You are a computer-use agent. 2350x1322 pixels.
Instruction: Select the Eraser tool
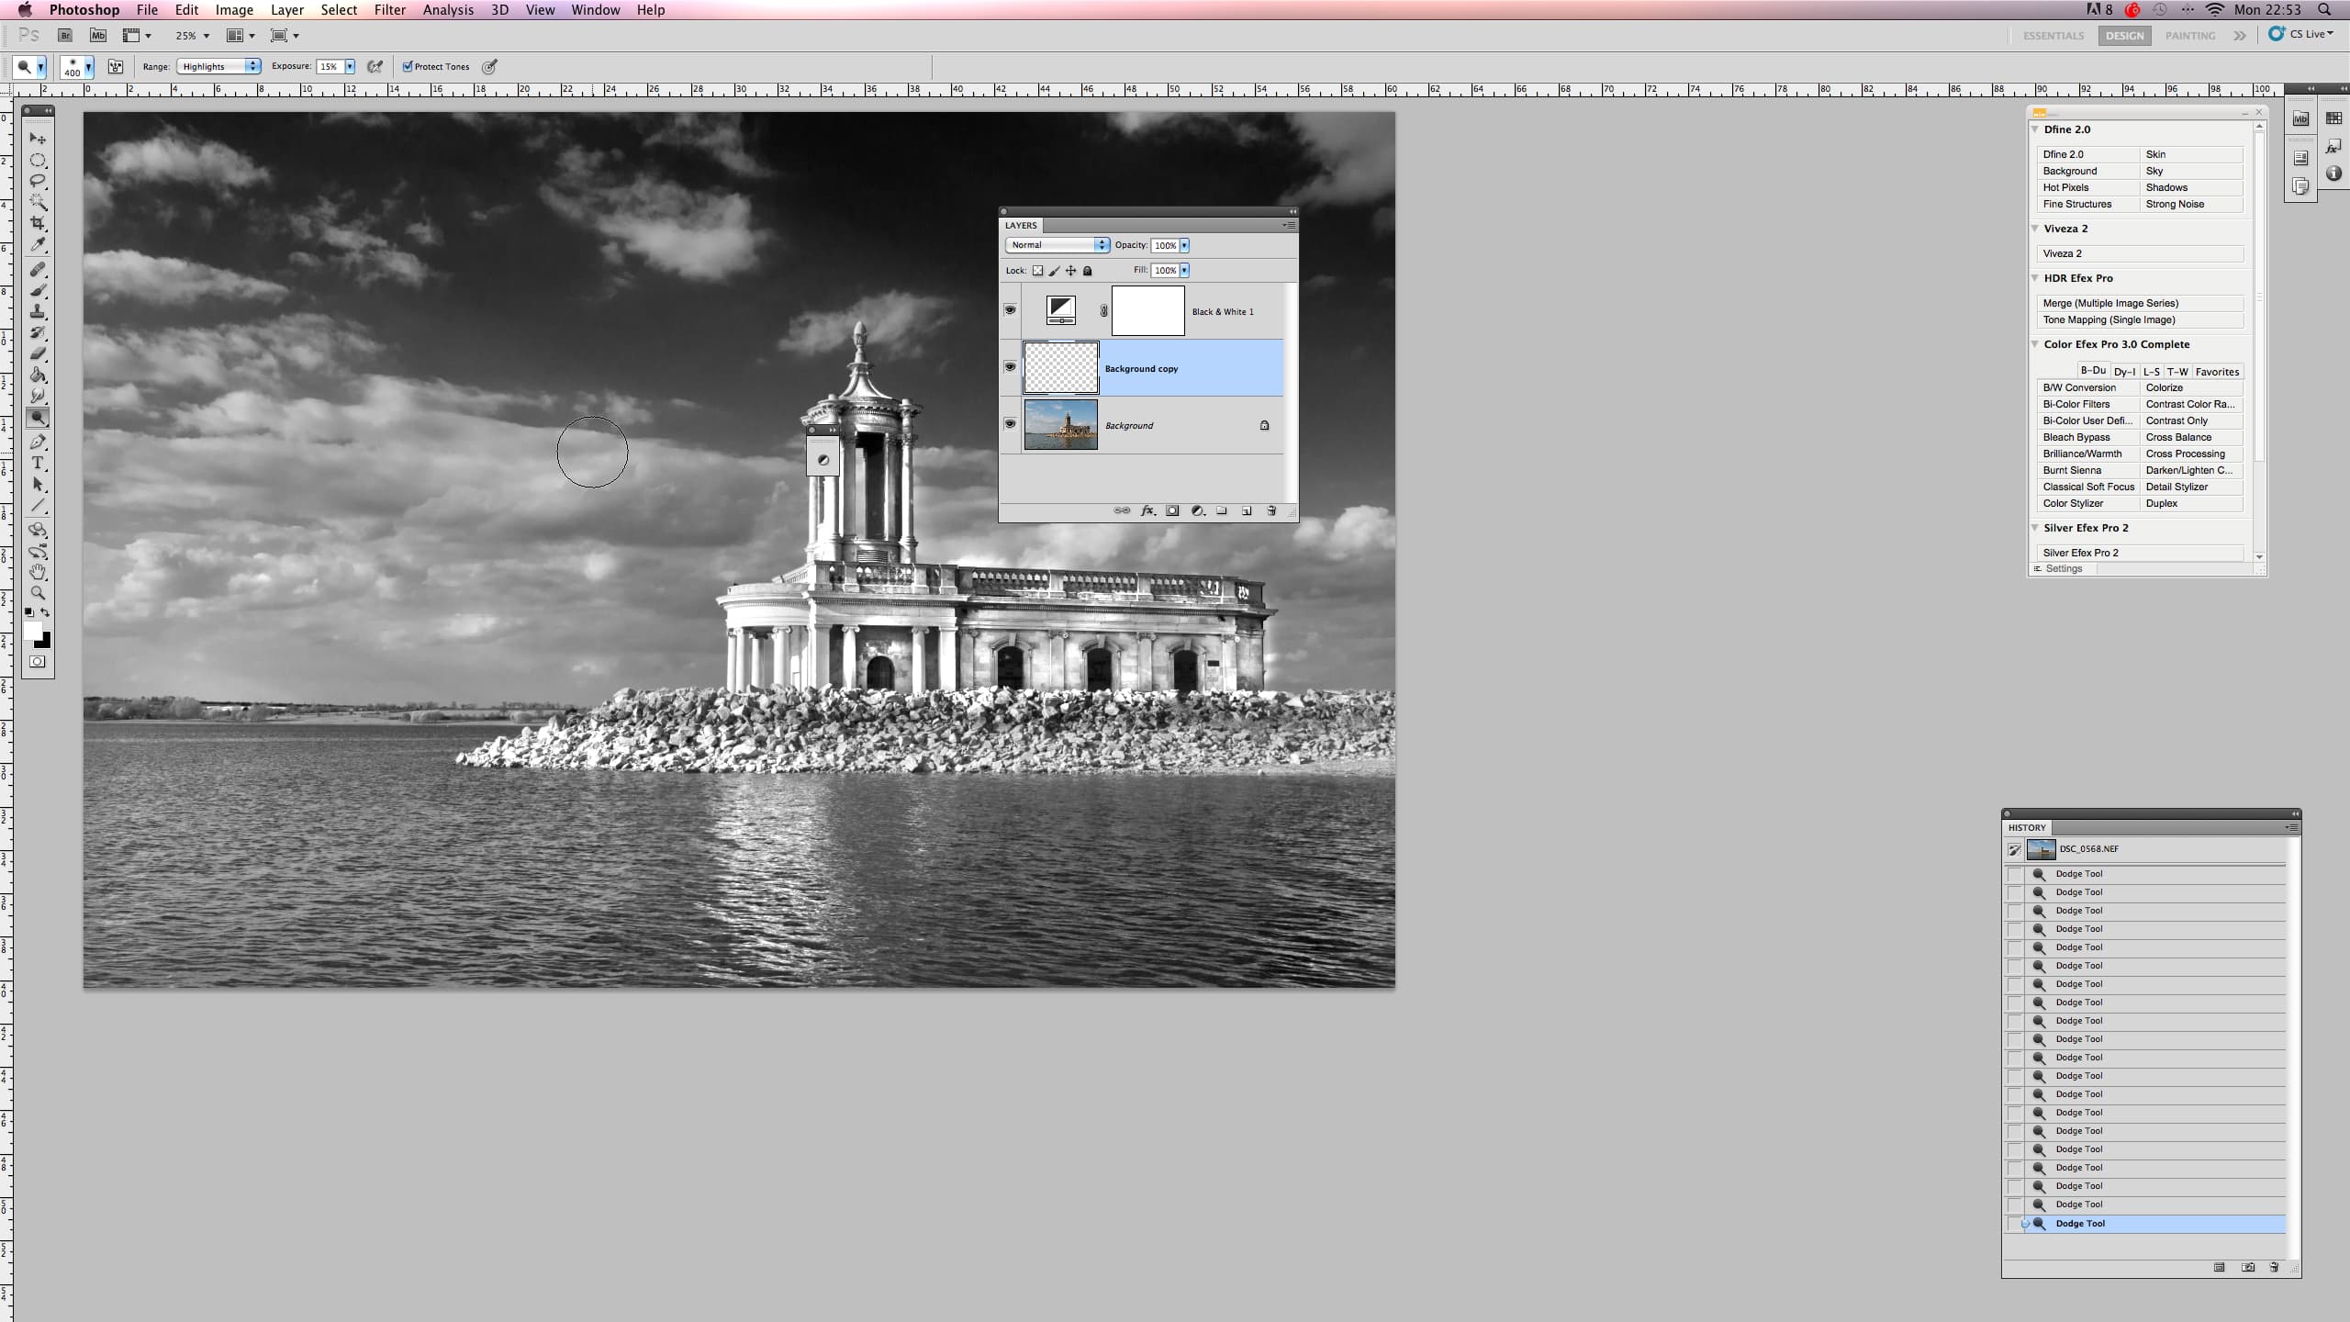click(x=38, y=353)
